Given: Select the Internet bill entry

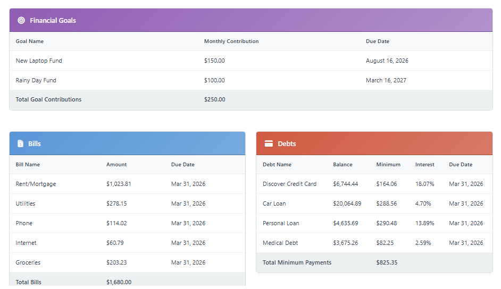Looking at the screenshot, I should [26, 243].
